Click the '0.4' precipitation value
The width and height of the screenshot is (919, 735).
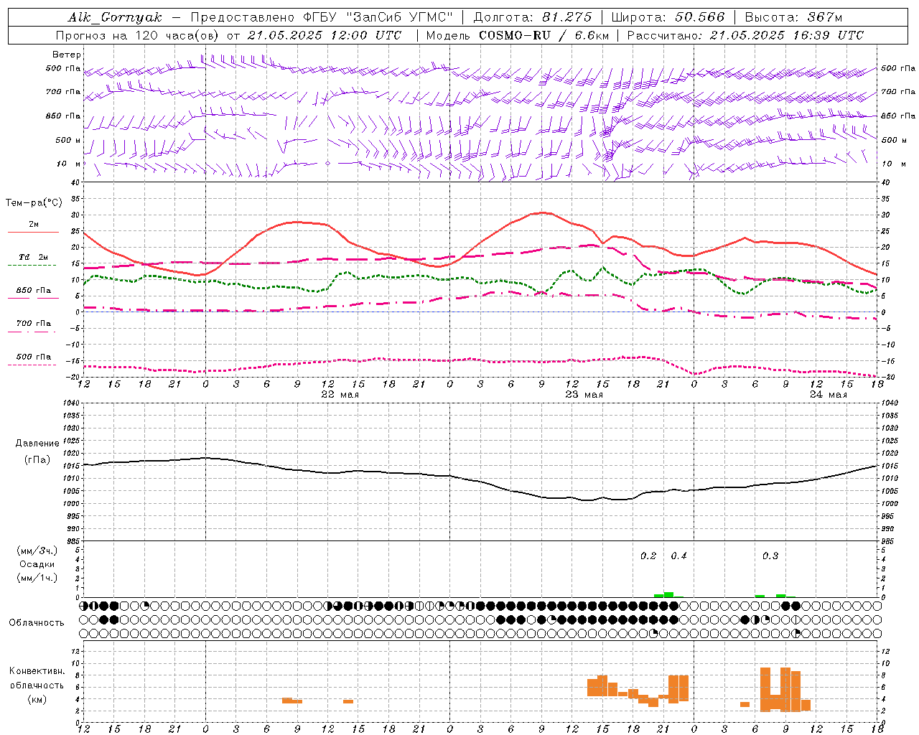point(678,556)
